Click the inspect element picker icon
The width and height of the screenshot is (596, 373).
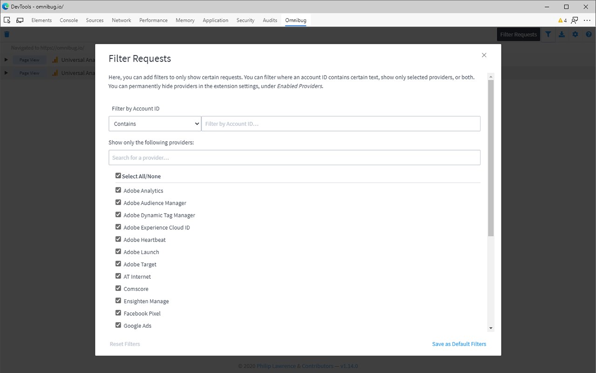click(x=7, y=20)
